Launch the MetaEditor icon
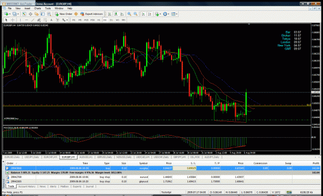The width and height of the screenshot is (323, 196). 76,14
